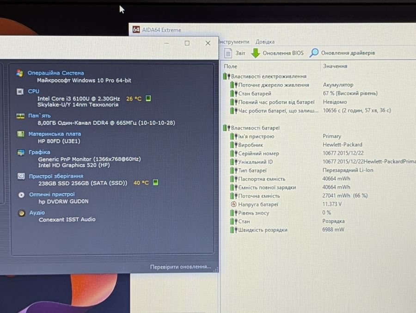The width and height of the screenshot is (416, 313).
Task: Open the Звіт report toolbar button
Action: [x=234, y=53]
